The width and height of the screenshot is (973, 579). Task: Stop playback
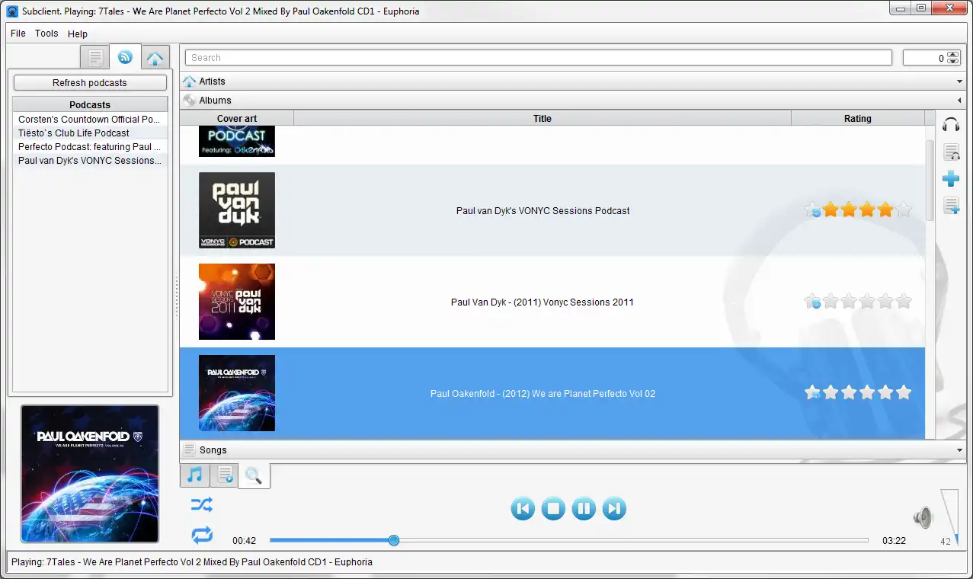(553, 508)
